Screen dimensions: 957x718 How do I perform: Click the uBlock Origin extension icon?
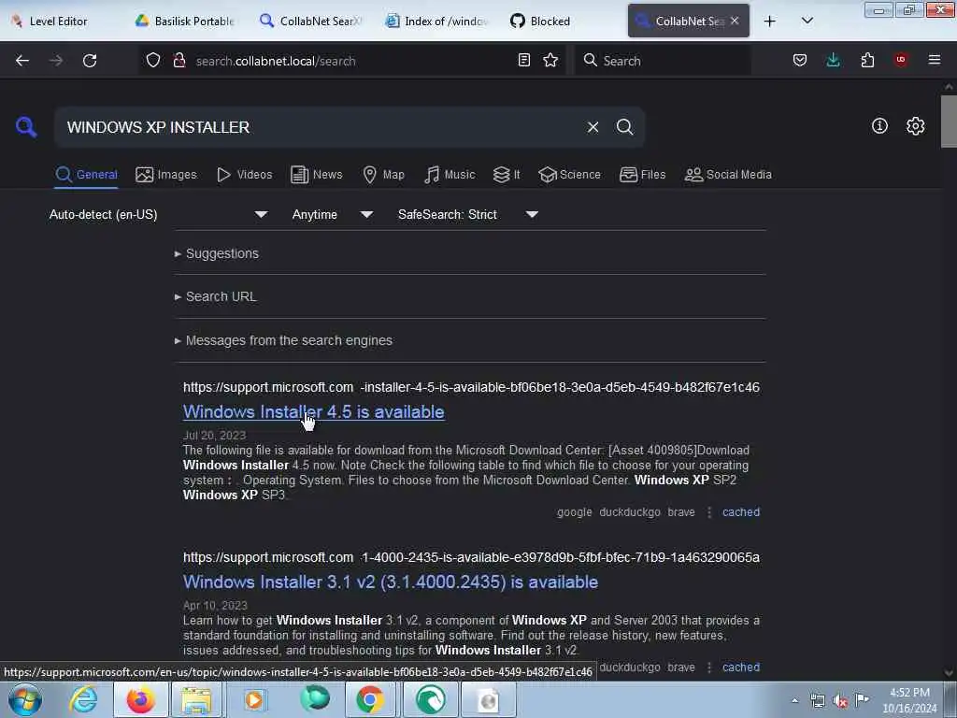(x=900, y=60)
